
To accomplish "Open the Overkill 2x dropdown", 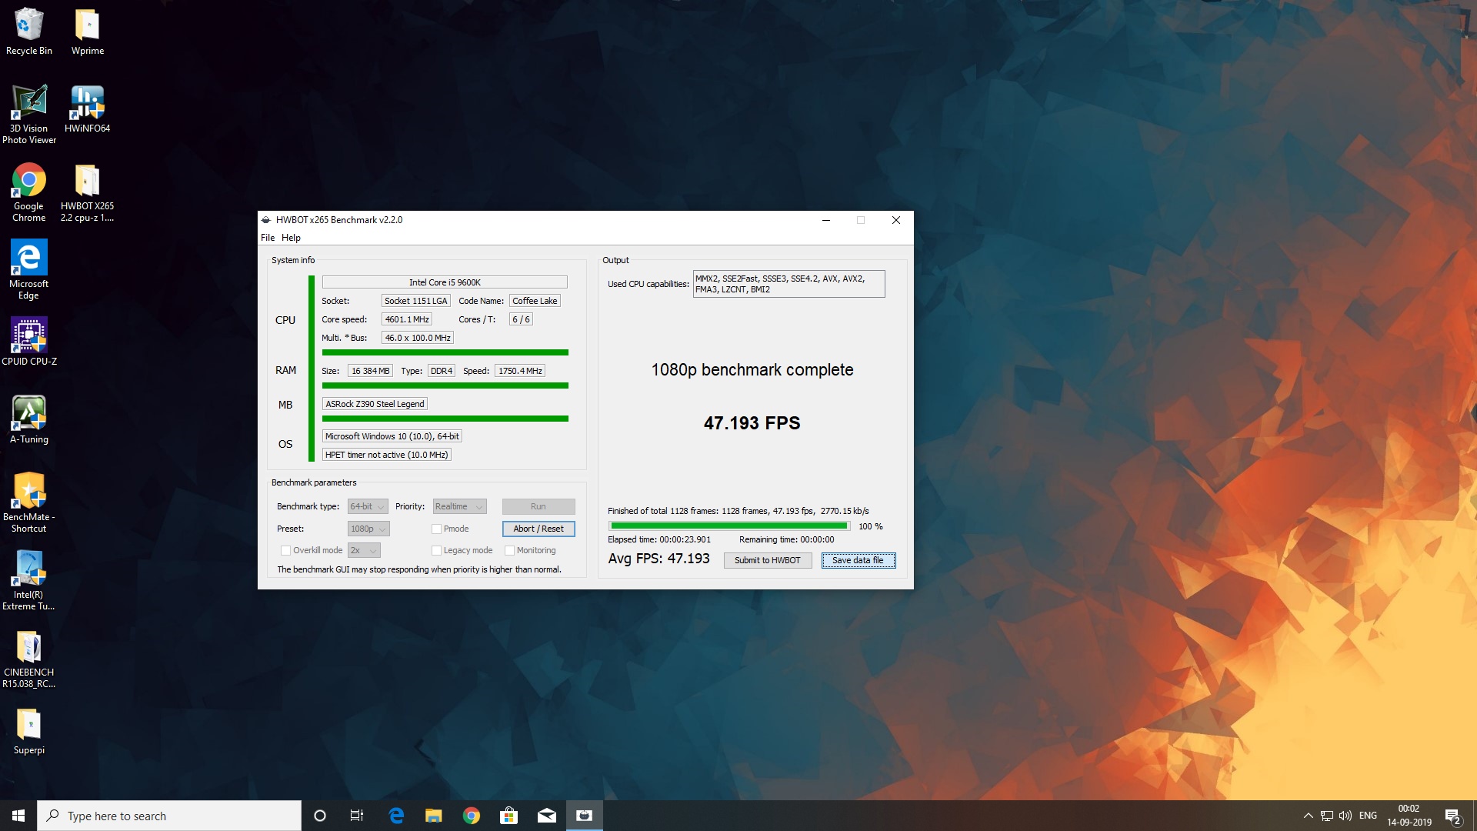I will (x=364, y=550).
